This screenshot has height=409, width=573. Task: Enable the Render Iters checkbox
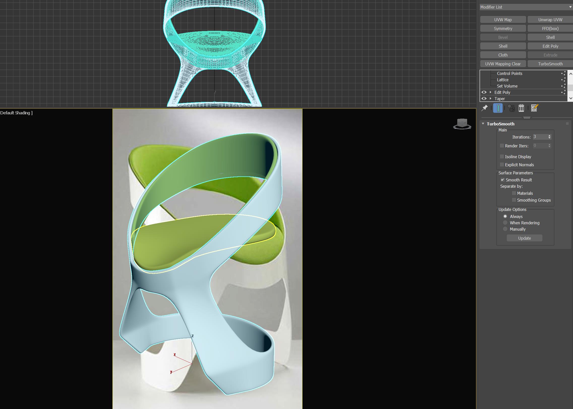pos(502,146)
